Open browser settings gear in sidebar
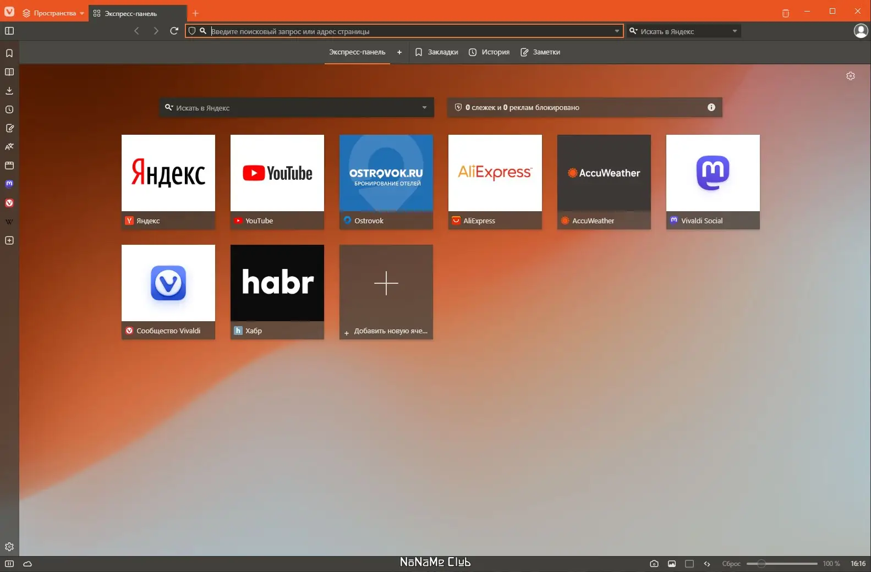This screenshot has height=572, width=871. pyautogui.click(x=9, y=547)
